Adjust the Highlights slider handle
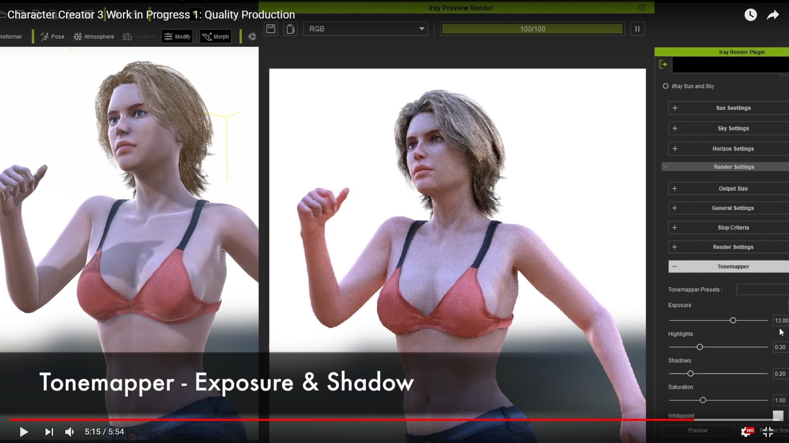Image resolution: width=789 pixels, height=443 pixels. click(x=700, y=347)
